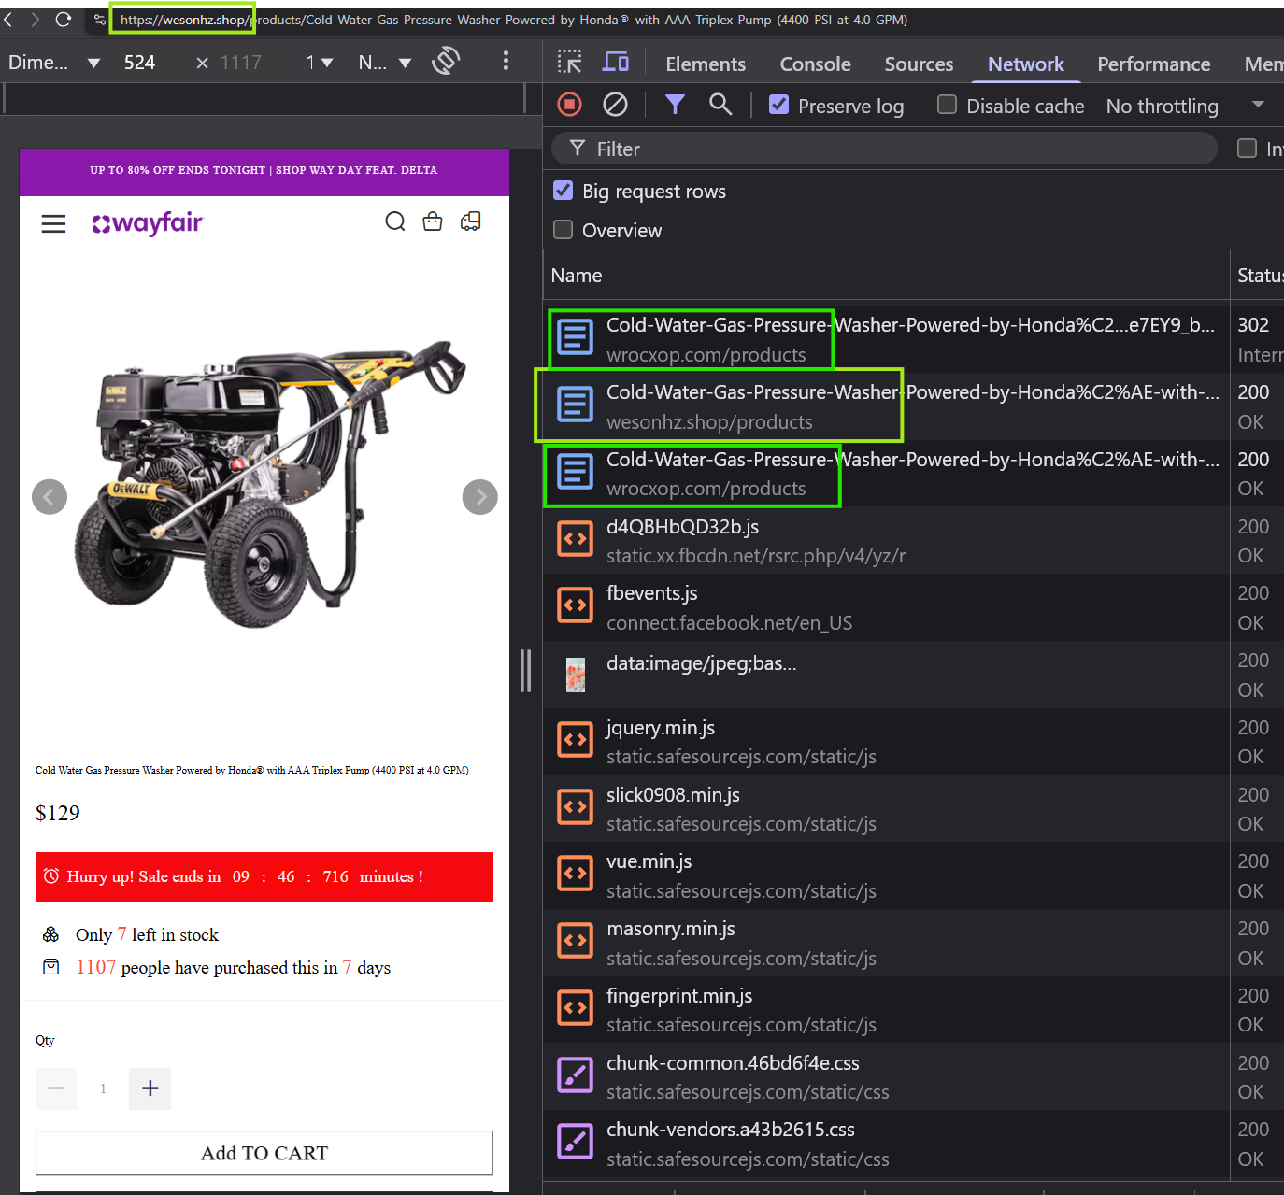Click the product price $129
Image resolution: width=1284 pixels, height=1195 pixels.
(58, 813)
